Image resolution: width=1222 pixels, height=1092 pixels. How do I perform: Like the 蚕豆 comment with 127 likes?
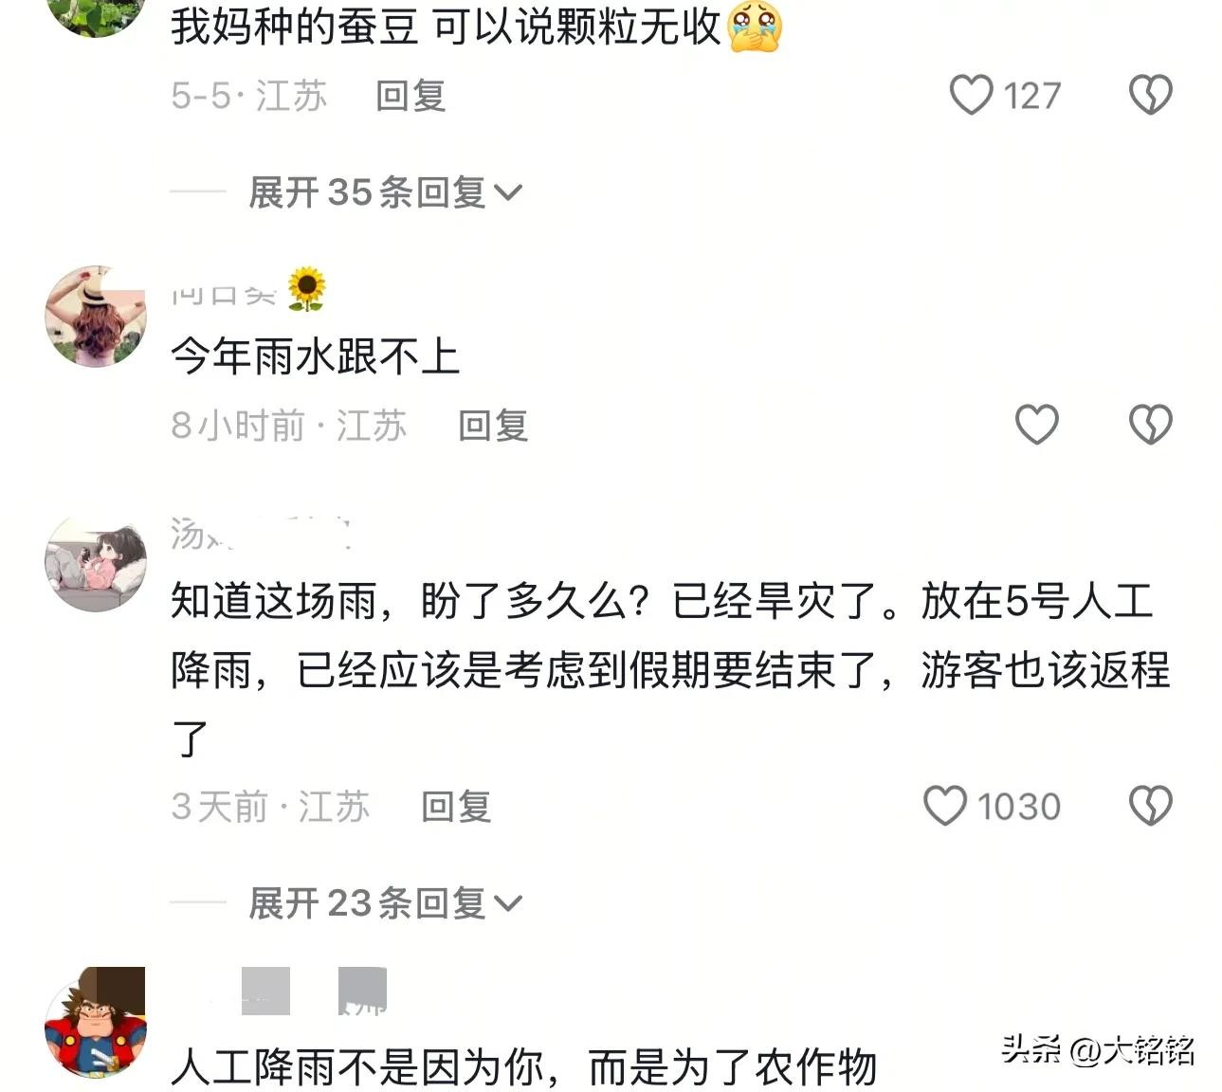(971, 95)
